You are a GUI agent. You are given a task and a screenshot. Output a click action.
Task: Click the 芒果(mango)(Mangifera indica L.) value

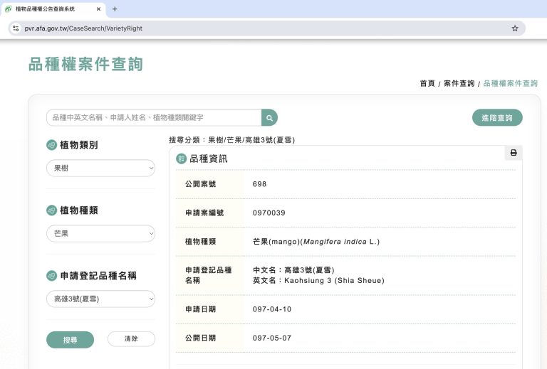(x=316, y=242)
